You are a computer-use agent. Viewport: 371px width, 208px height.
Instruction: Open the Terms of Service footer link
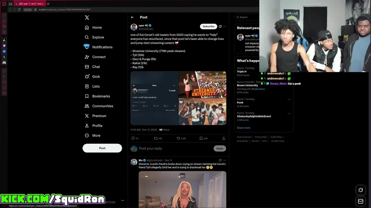(244, 137)
